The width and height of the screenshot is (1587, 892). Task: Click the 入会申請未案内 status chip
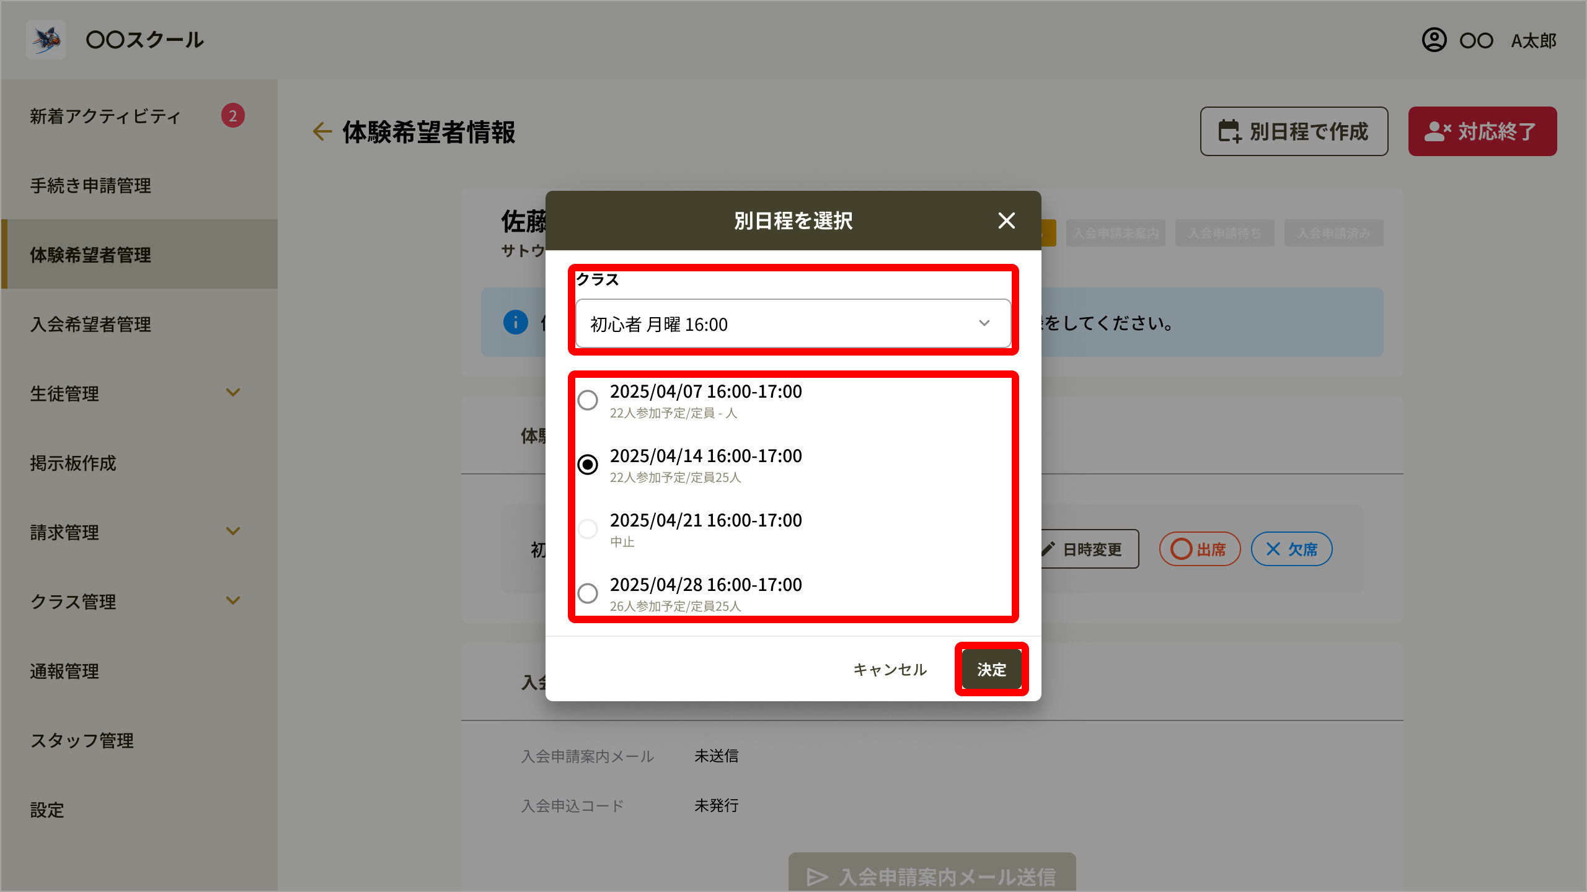[x=1116, y=233]
